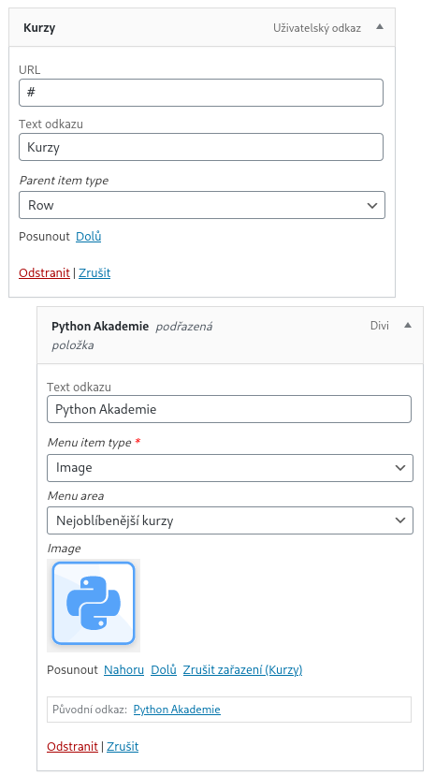Image resolution: width=435 pixels, height=776 pixels.
Task: Open the Parent item type dropdown
Action: tap(202, 205)
